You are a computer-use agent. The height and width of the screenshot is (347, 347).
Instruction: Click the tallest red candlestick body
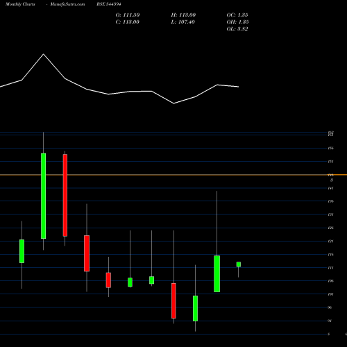[65, 196]
